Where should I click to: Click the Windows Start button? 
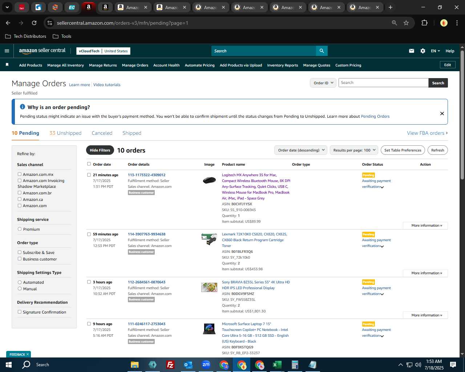(x=8, y=365)
